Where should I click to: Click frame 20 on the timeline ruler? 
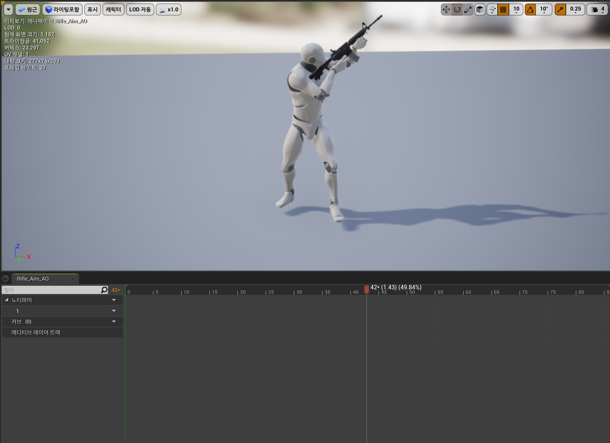[243, 292]
